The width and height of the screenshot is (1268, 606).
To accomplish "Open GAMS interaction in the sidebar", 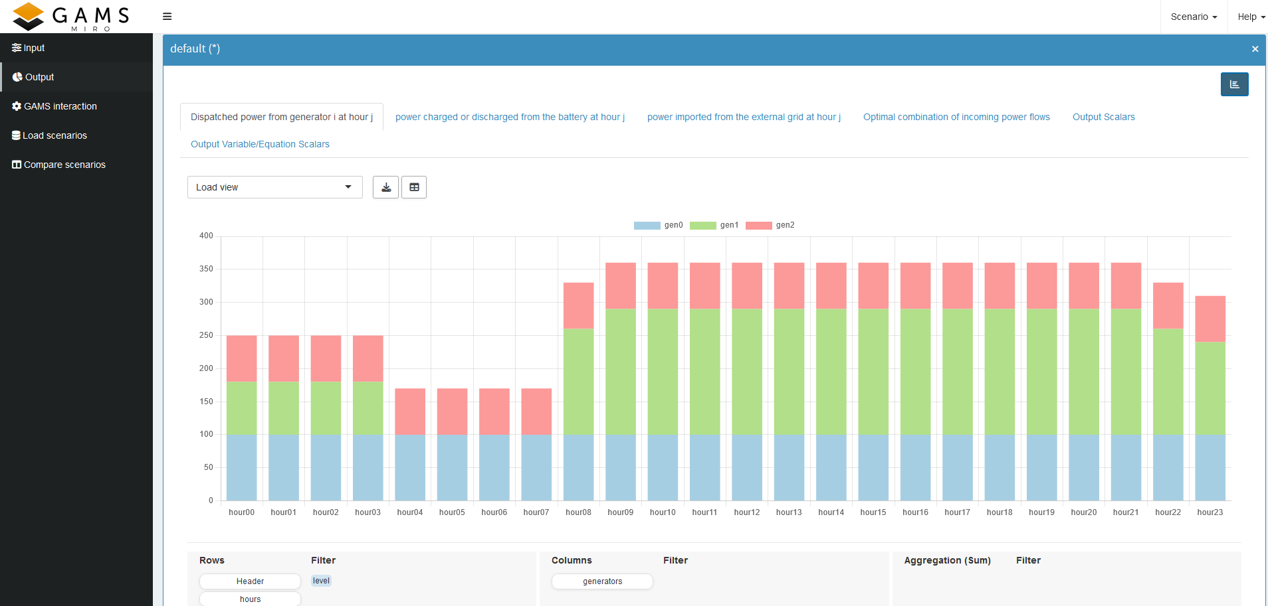I will click(59, 106).
